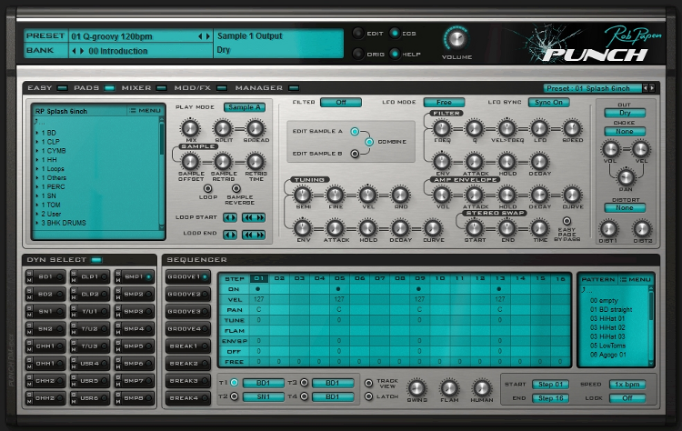Select COMBINE sample radio
Image resolution: width=682 pixels, height=431 pixels.
pos(369,142)
